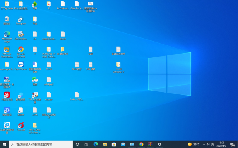Open Cortana circle button on taskbar
Image resolution: width=238 pixels, height=148 pixels.
(x=77, y=145)
